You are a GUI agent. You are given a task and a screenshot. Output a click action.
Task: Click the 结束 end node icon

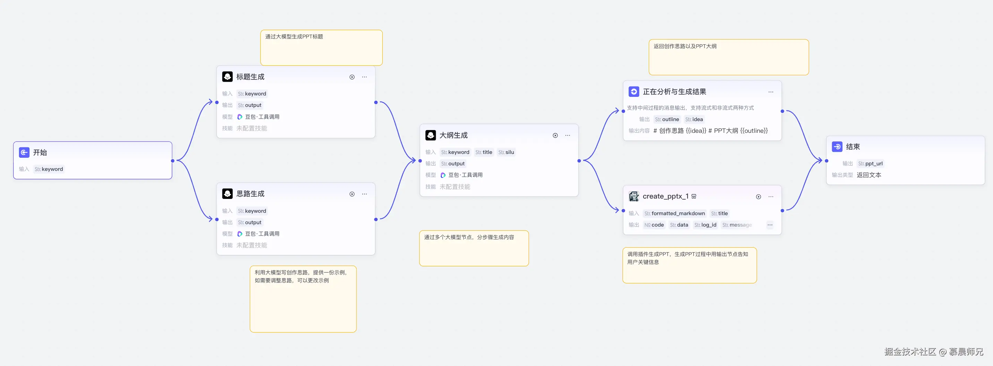pyautogui.click(x=837, y=147)
